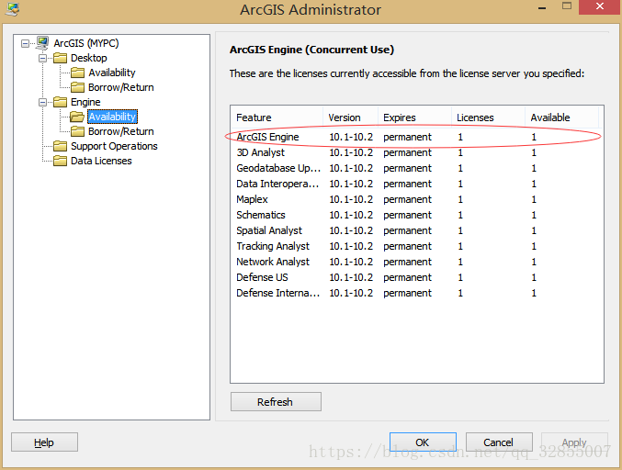Collapse the ArcGIS (MYPC) root node

(25, 43)
